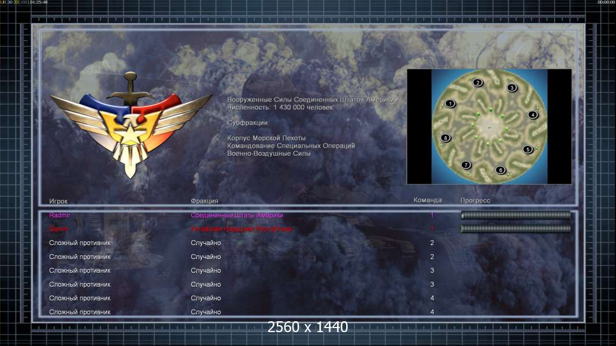
Task: Pick start position 6 on the map preview
Action: (500, 170)
